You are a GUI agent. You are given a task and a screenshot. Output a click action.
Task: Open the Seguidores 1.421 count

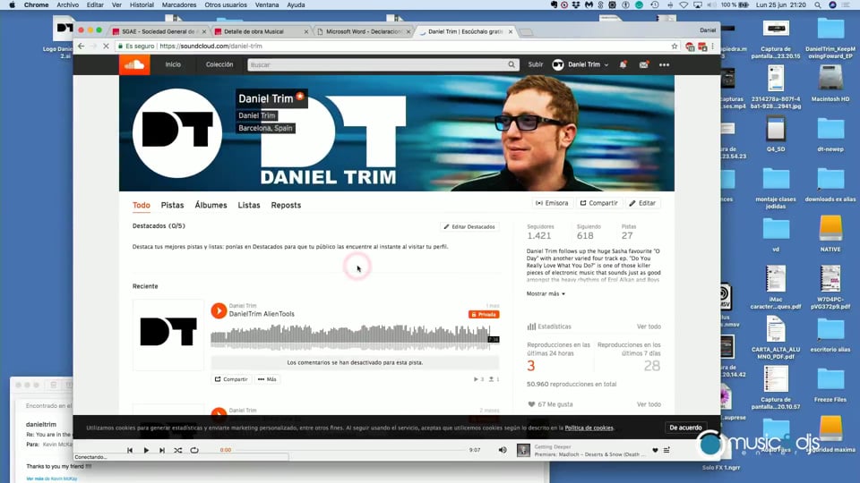point(539,233)
